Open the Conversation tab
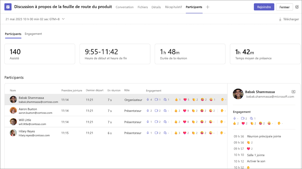The height and width of the screenshot is (169, 302). click(124, 7)
